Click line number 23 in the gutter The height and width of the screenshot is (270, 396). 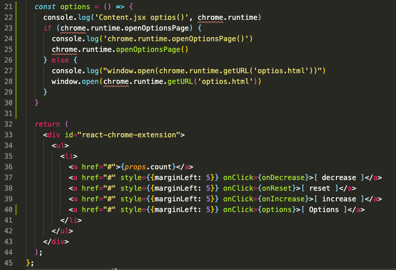tap(8, 28)
